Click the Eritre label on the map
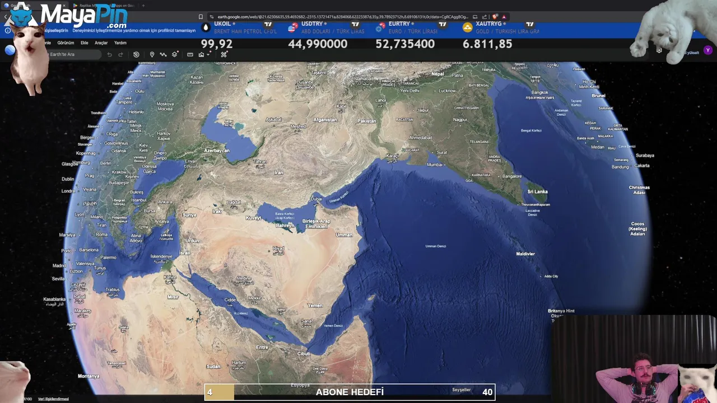This screenshot has width=717, height=403. (262, 347)
